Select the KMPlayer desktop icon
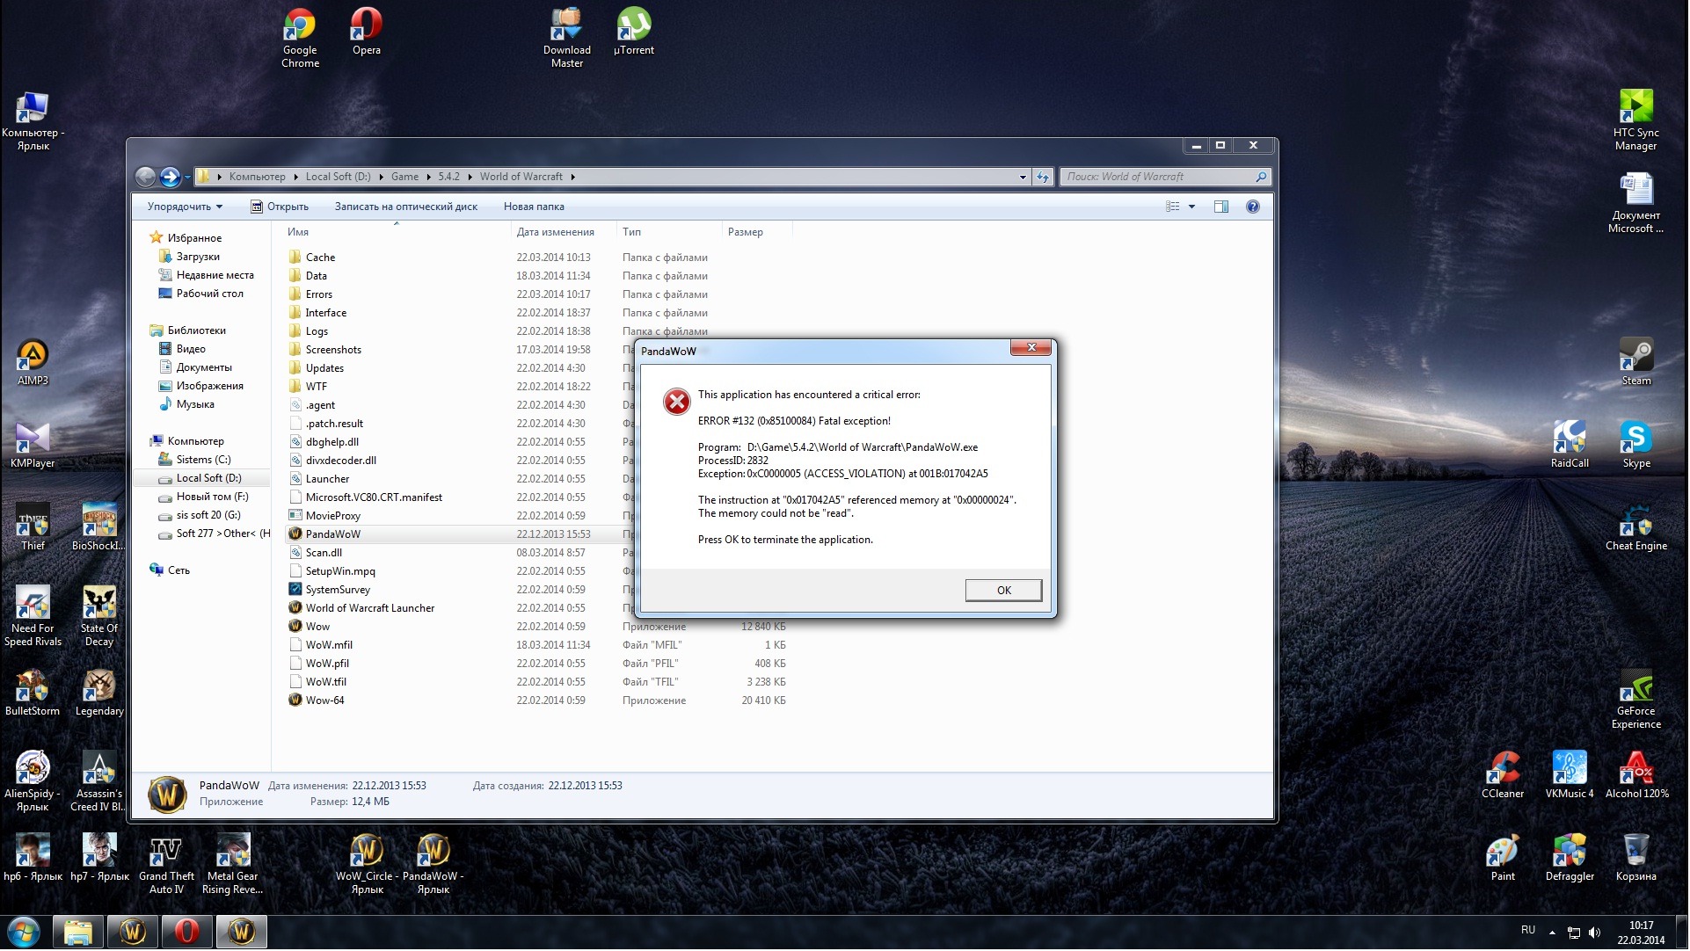 [x=33, y=445]
